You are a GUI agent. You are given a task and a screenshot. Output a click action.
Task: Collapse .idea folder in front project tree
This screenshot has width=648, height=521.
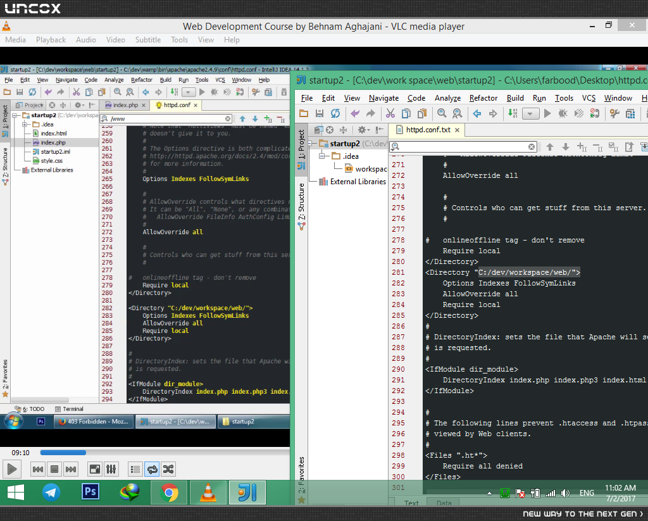click(322, 156)
